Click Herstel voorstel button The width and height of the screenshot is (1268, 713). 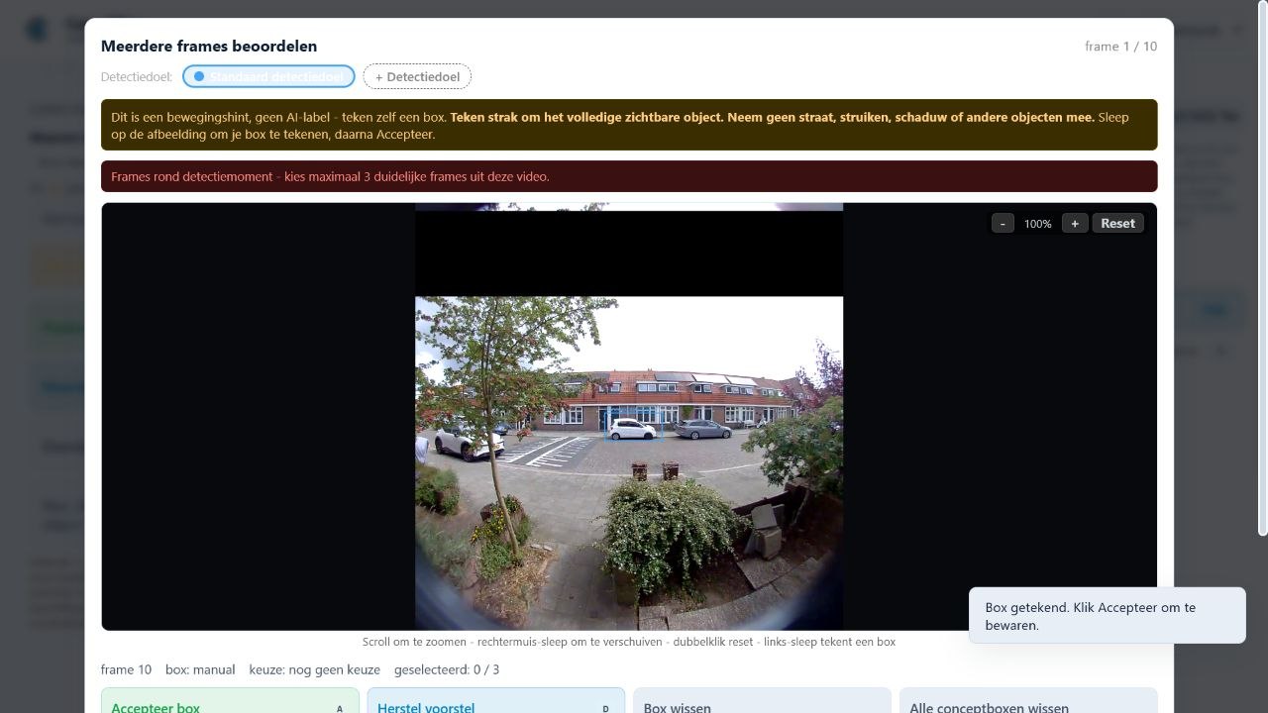click(496, 701)
